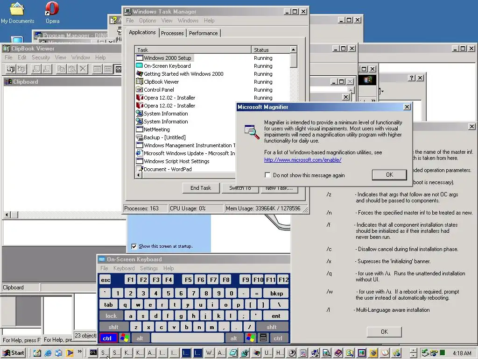Image resolution: width=478 pixels, height=359 pixels.
Task: Open the My Documents desktop folder
Action: (x=17, y=13)
